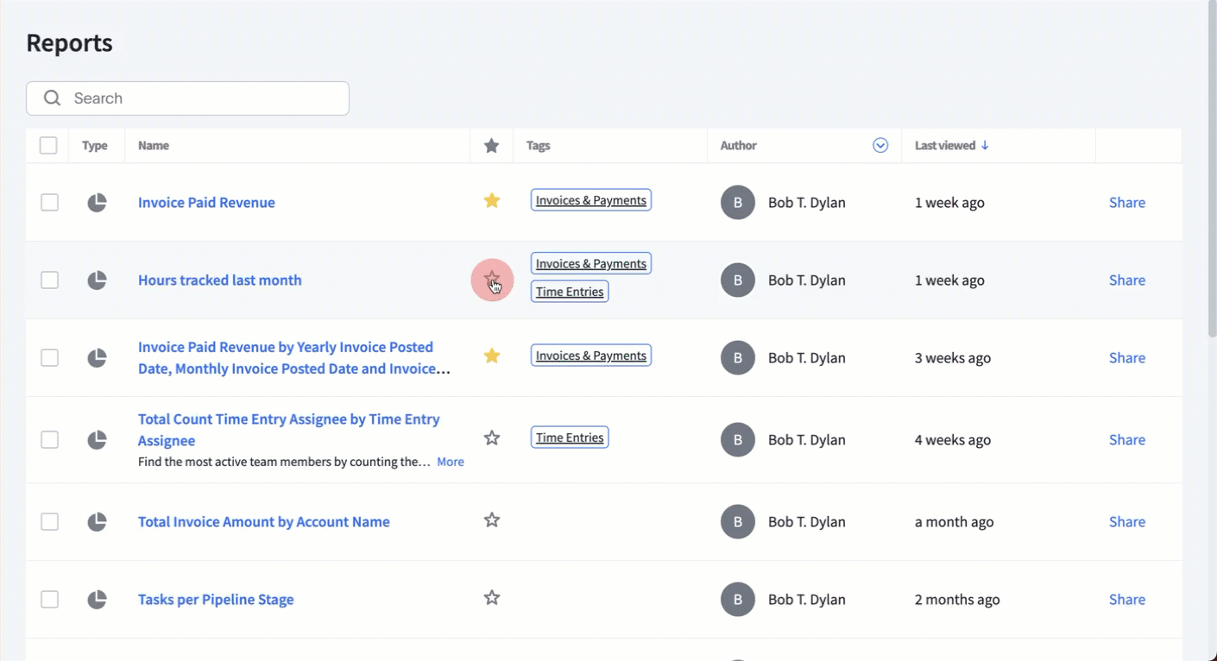This screenshot has width=1217, height=661.
Task: Share the Tasks per Pipeline Stage report
Action: pos(1126,600)
